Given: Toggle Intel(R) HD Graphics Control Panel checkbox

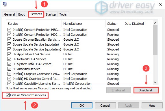Looking at the screenshot, I should [9, 79].
